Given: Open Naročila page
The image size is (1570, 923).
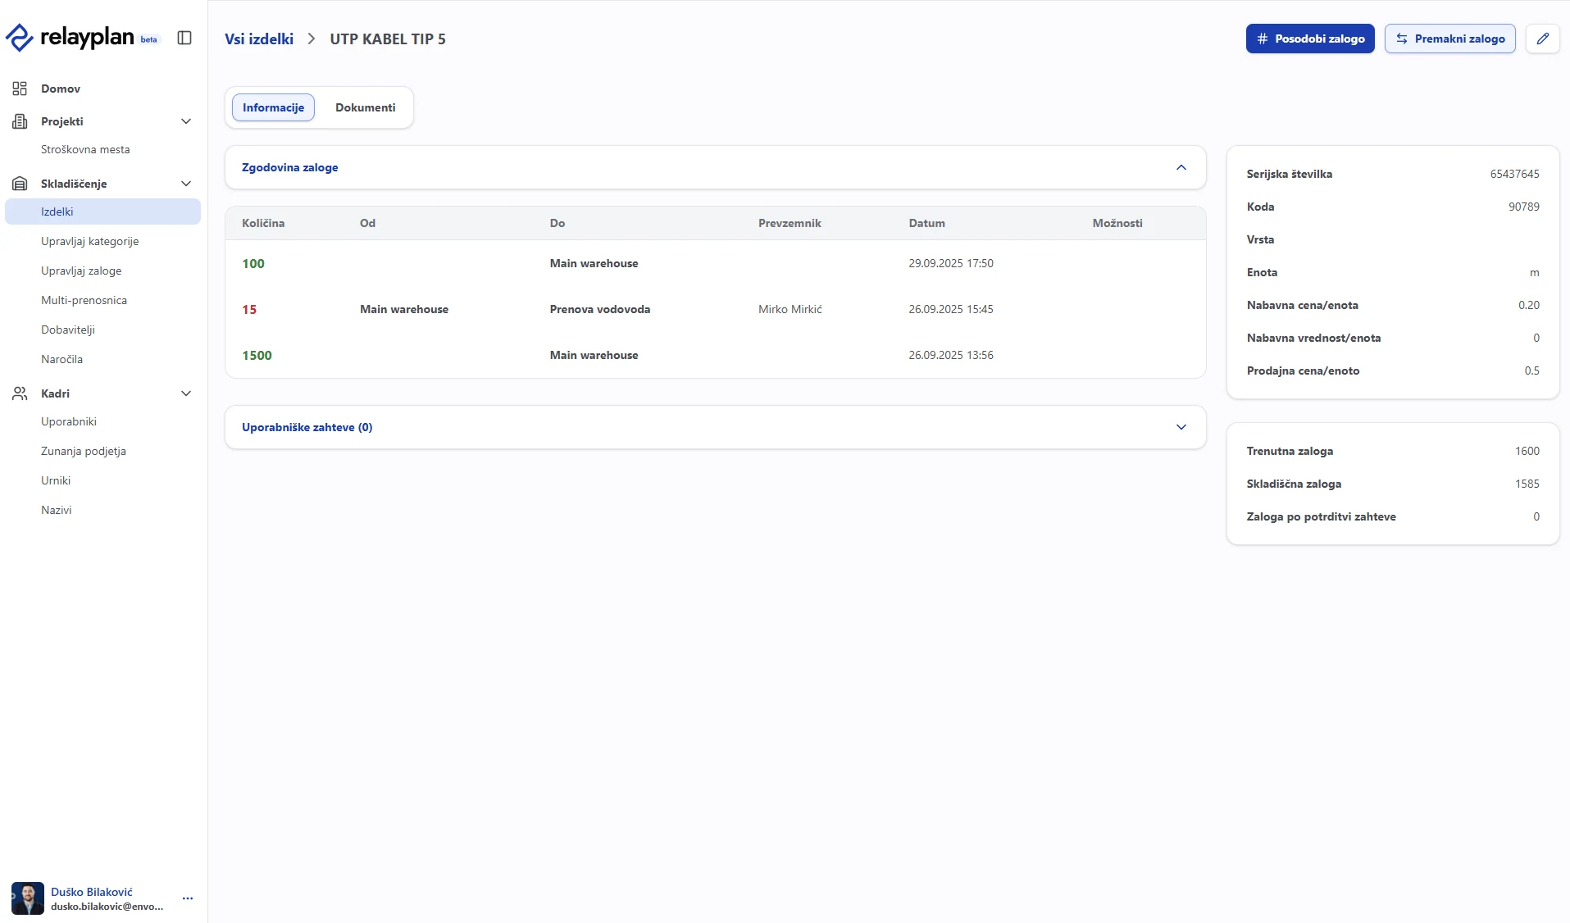Looking at the screenshot, I should click(61, 359).
